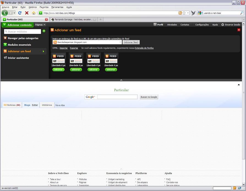Bookmark page with the star icon
Image resolution: width=246 pixels, height=191 pixels.
pyautogui.click(x=184, y=13)
